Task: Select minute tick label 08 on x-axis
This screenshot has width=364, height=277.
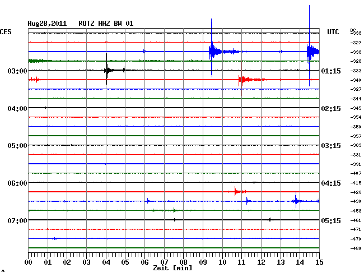Action: click(x=183, y=262)
